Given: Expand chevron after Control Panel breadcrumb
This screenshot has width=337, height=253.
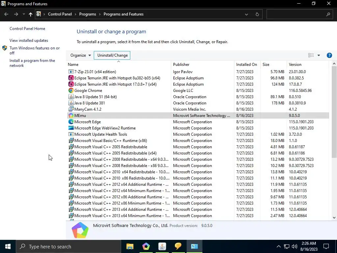Looking at the screenshot, I should click(x=75, y=14).
